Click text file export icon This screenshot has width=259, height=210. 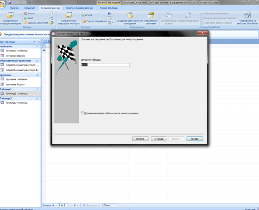tap(110, 18)
